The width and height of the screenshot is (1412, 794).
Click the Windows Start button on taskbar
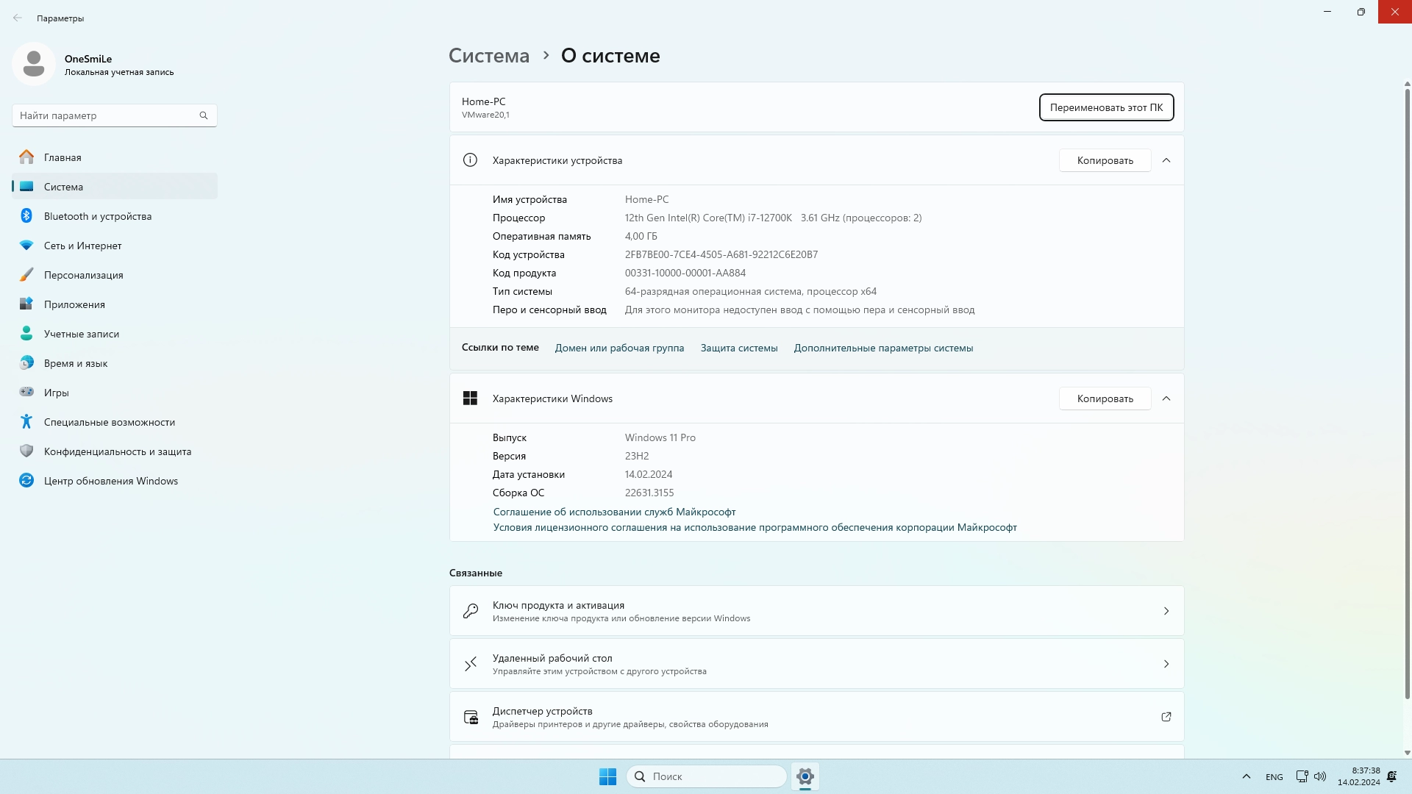[607, 776]
